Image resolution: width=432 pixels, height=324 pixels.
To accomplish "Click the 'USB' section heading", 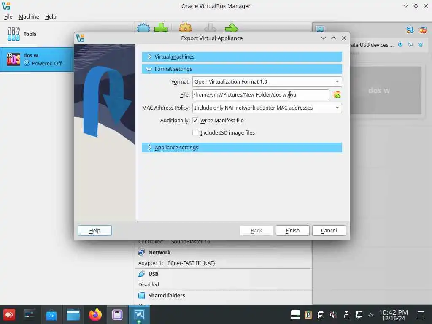I will tap(153, 274).
